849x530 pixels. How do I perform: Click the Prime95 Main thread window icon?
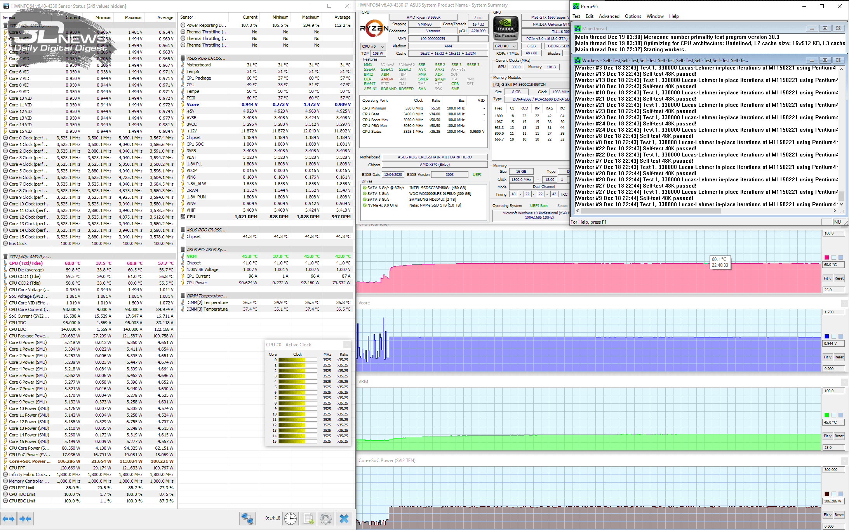tap(578, 29)
